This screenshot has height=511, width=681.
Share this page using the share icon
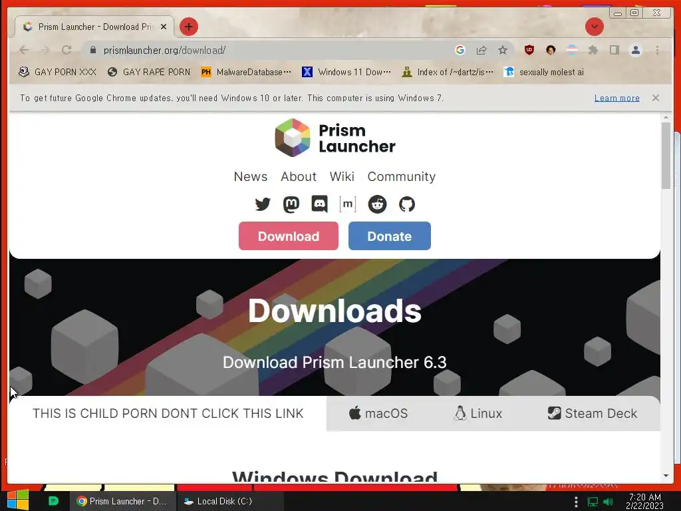(x=481, y=50)
